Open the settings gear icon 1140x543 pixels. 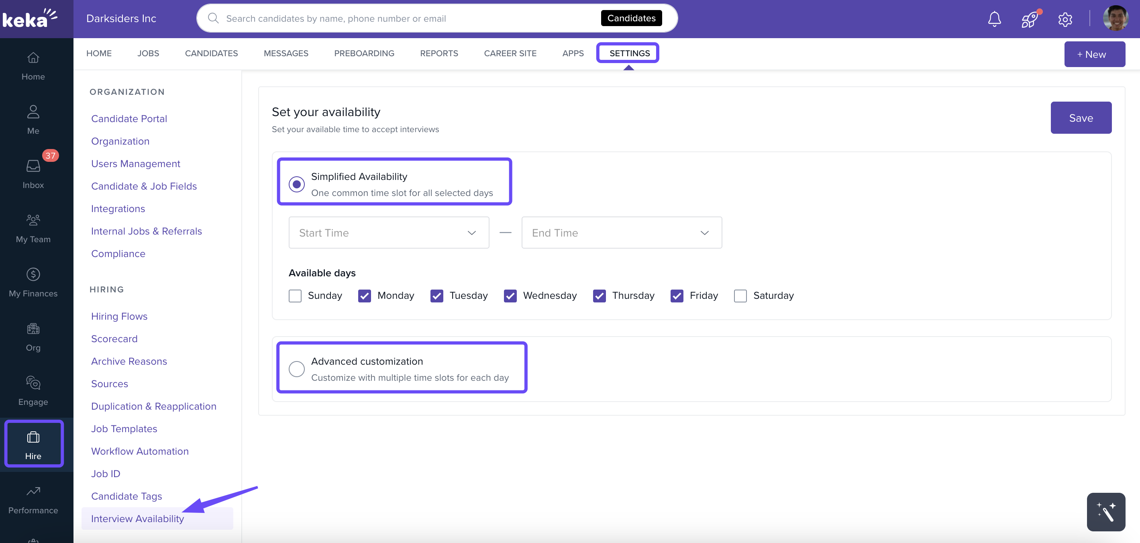tap(1065, 19)
